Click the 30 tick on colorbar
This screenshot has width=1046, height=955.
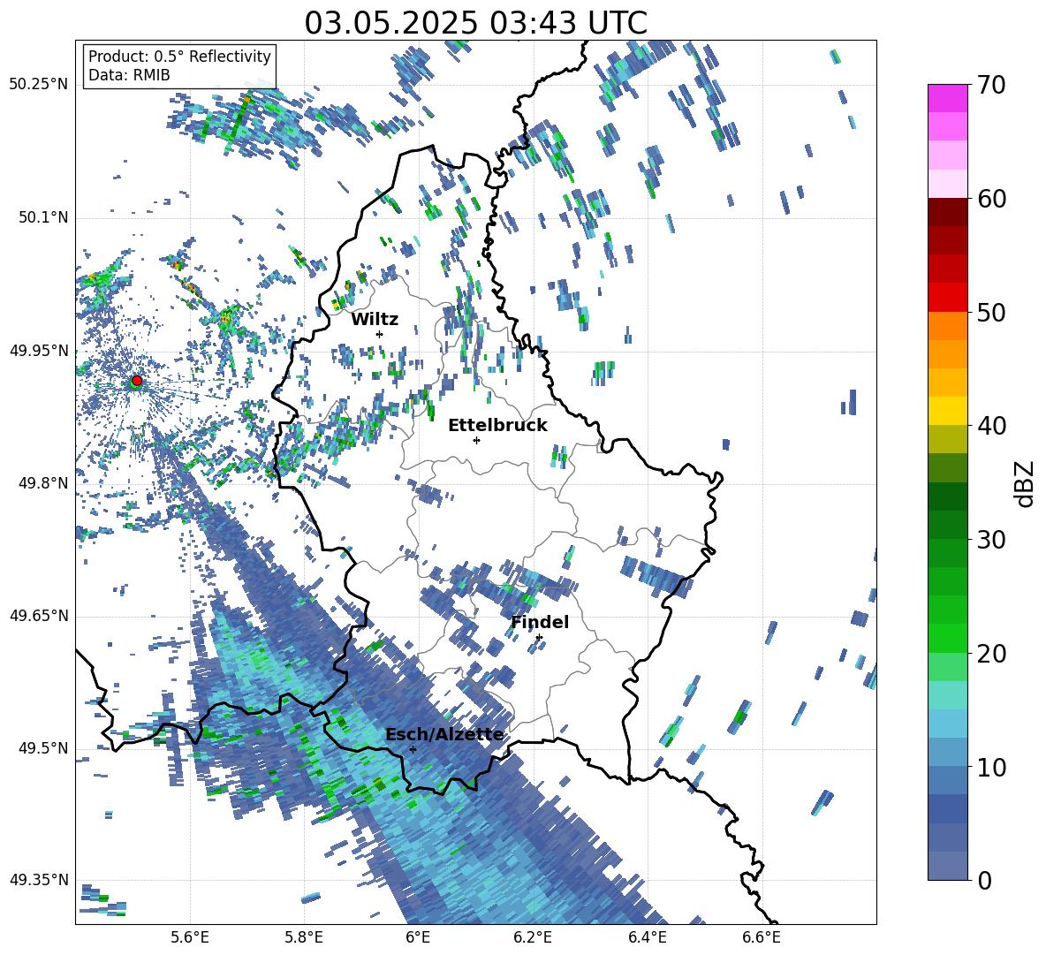991,540
